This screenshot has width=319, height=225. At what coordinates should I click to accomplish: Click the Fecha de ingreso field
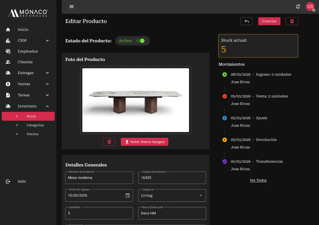99,195
